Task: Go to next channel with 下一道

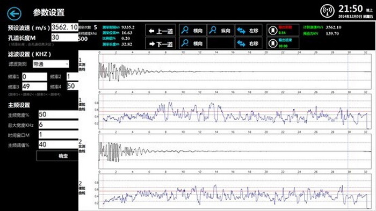Action: tap(161, 43)
